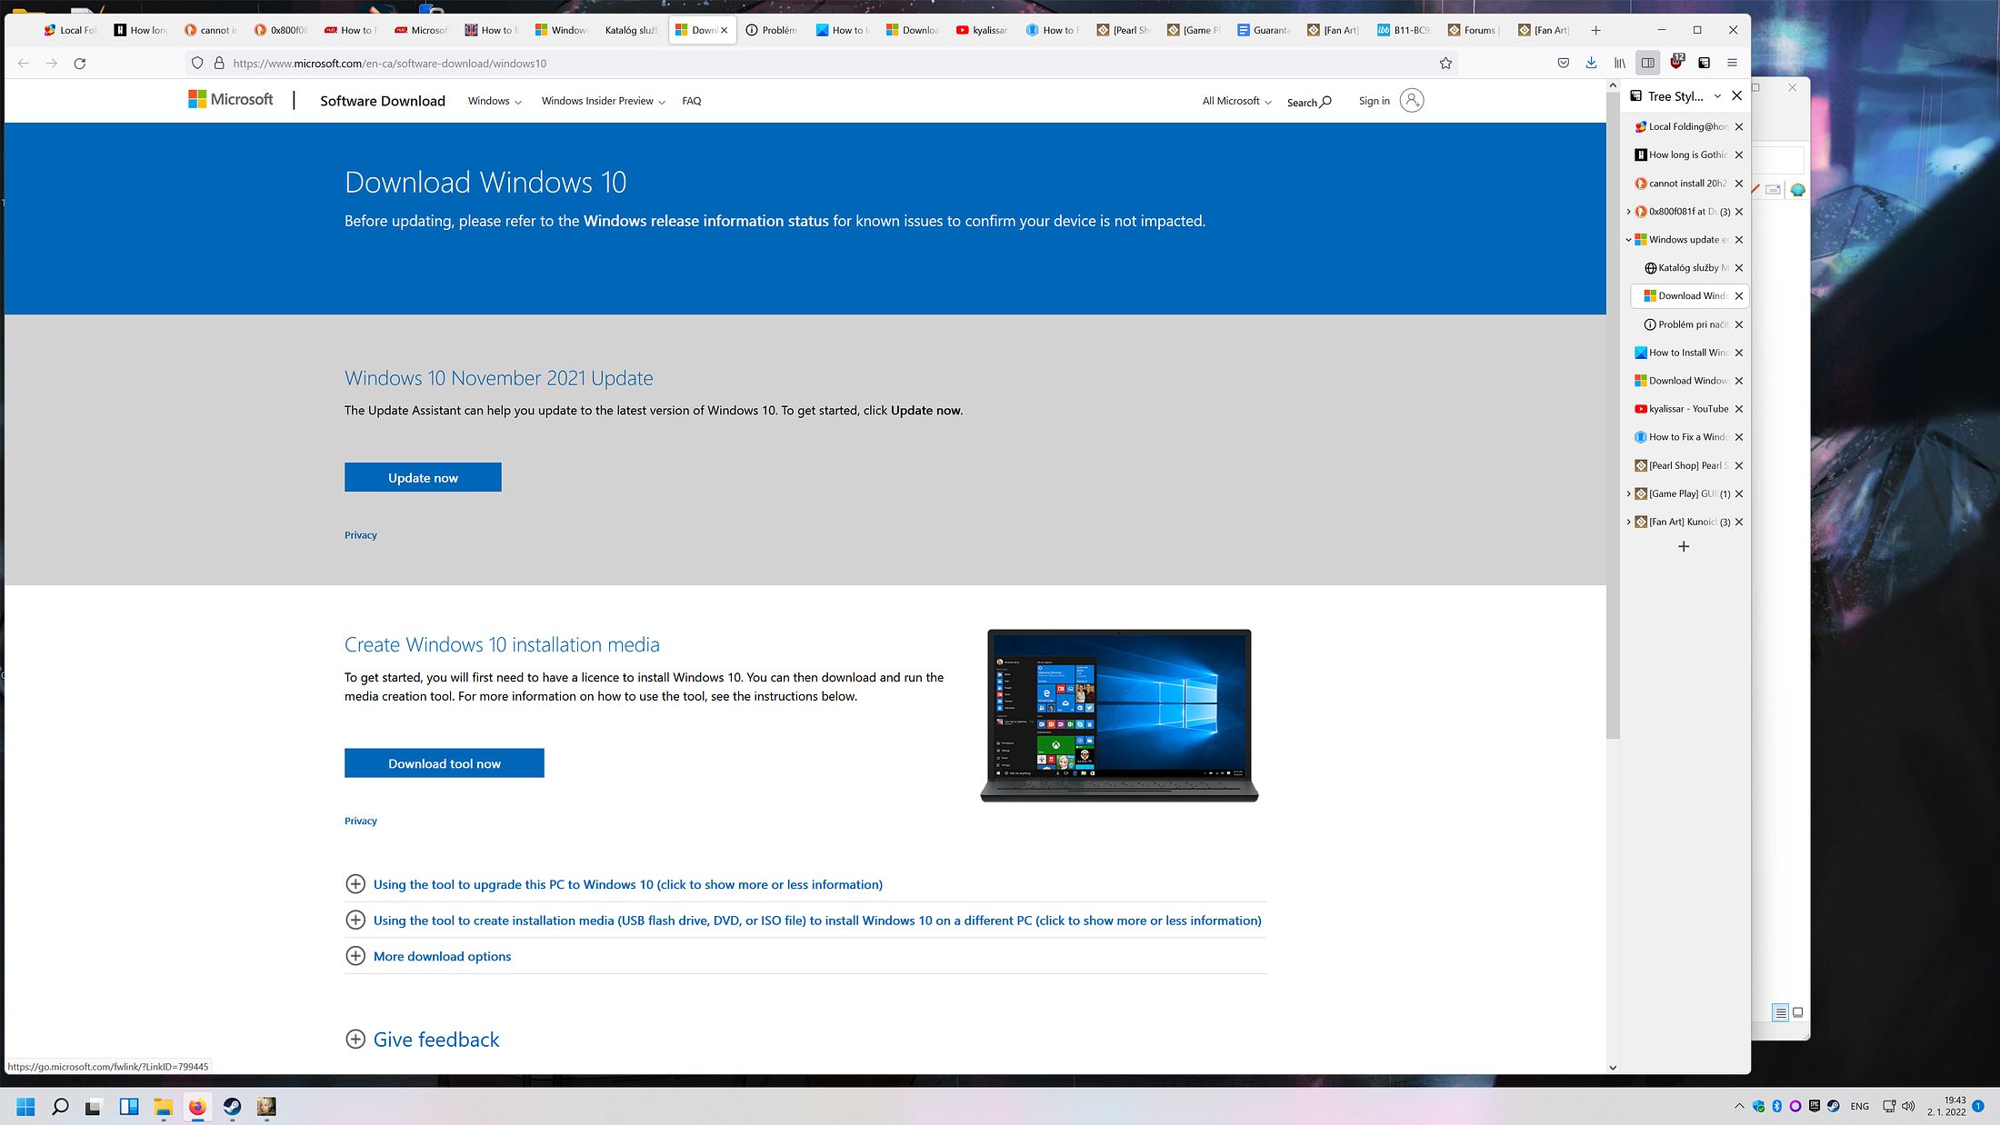Open the Windows Insider Preview dropdown

(603, 101)
